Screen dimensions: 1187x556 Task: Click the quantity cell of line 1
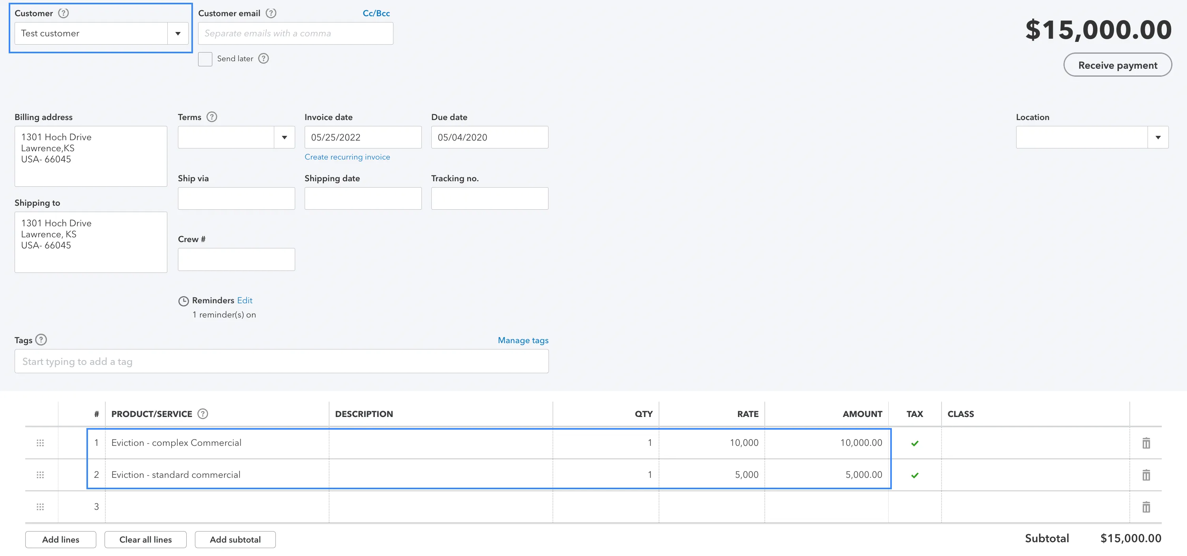(x=605, y=443)
